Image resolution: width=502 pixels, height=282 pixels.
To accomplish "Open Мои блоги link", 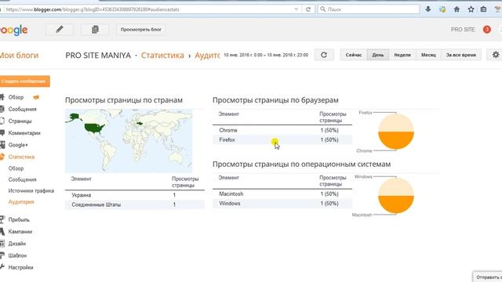I will coord(19,56).
